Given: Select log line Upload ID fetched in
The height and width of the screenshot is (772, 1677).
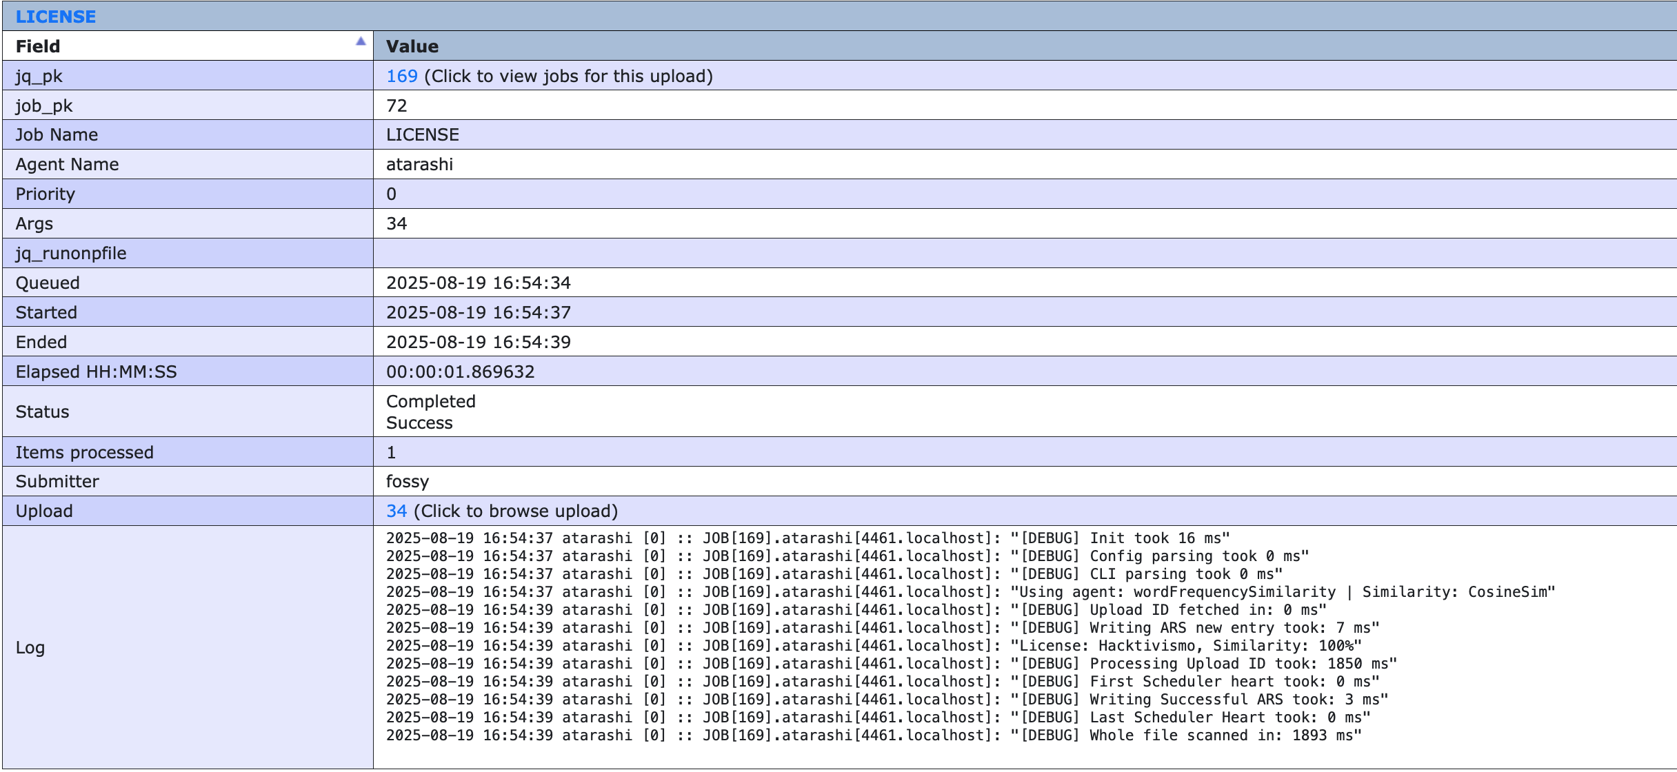Looking at the screenshot, I should 856,609.
